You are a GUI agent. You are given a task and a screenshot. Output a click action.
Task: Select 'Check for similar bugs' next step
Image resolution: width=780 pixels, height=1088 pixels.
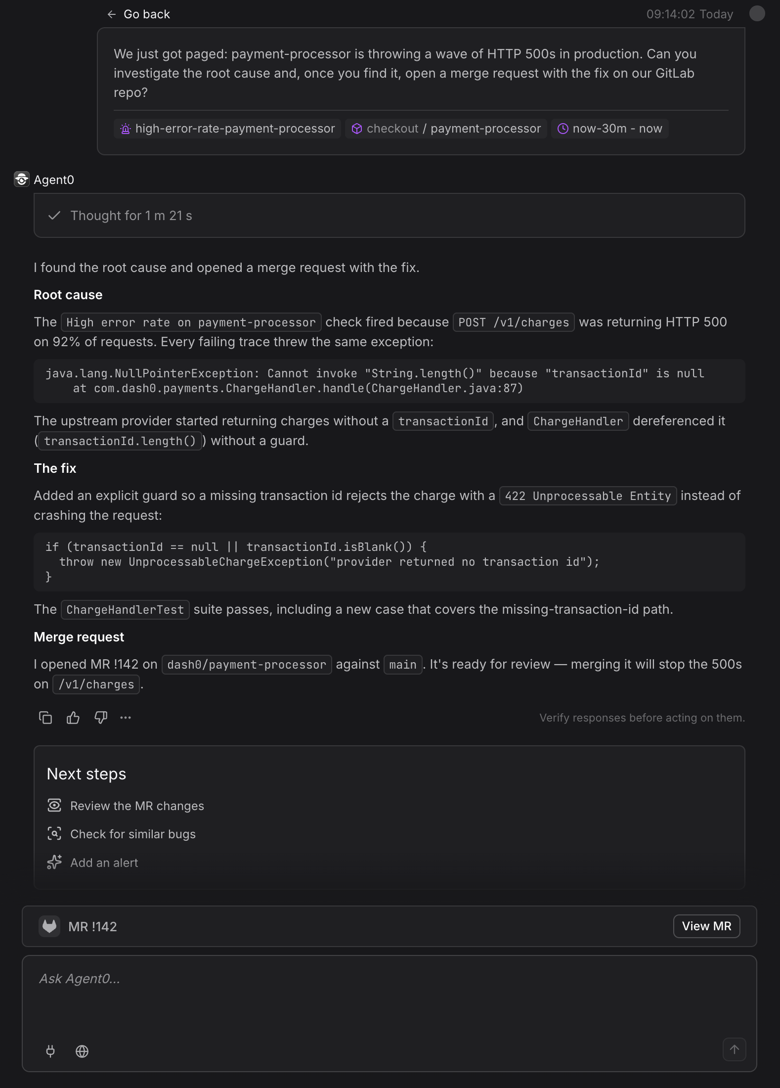coord(122,834)
